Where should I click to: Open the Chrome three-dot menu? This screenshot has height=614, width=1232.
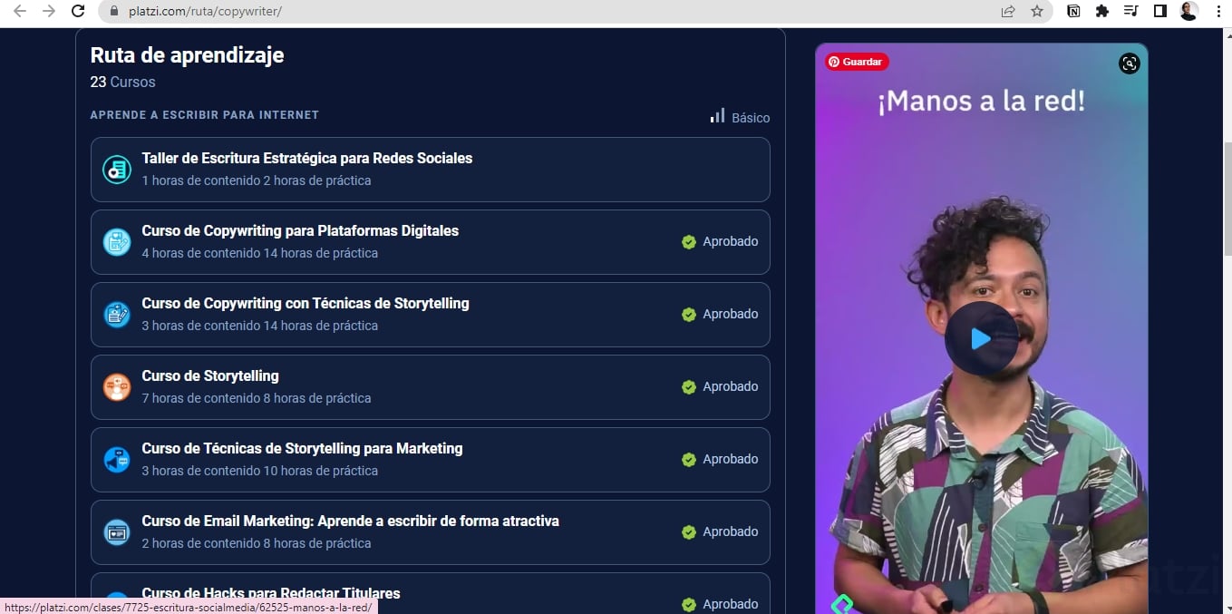pos(1217,11)
